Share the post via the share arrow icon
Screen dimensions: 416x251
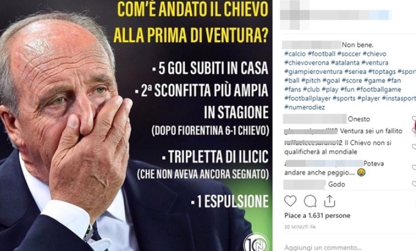coord(330,201)
